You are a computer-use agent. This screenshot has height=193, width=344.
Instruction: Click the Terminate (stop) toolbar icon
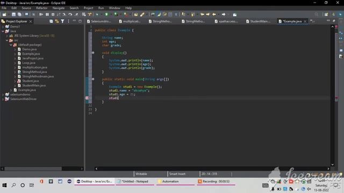click(53, 14)
